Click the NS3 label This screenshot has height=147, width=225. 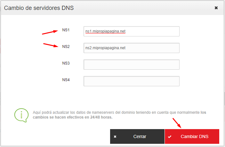pos(66,63)
